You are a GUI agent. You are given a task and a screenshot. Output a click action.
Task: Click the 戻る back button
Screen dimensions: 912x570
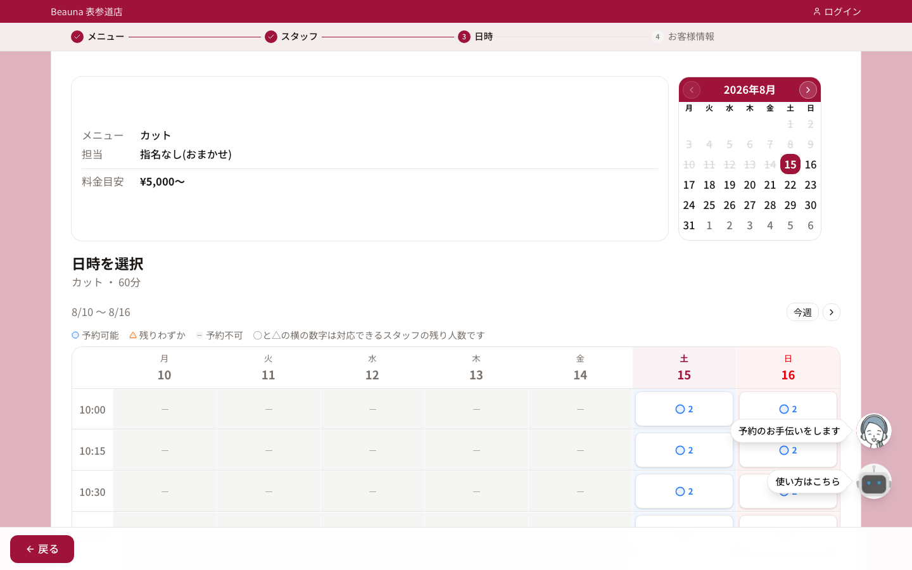42,549
